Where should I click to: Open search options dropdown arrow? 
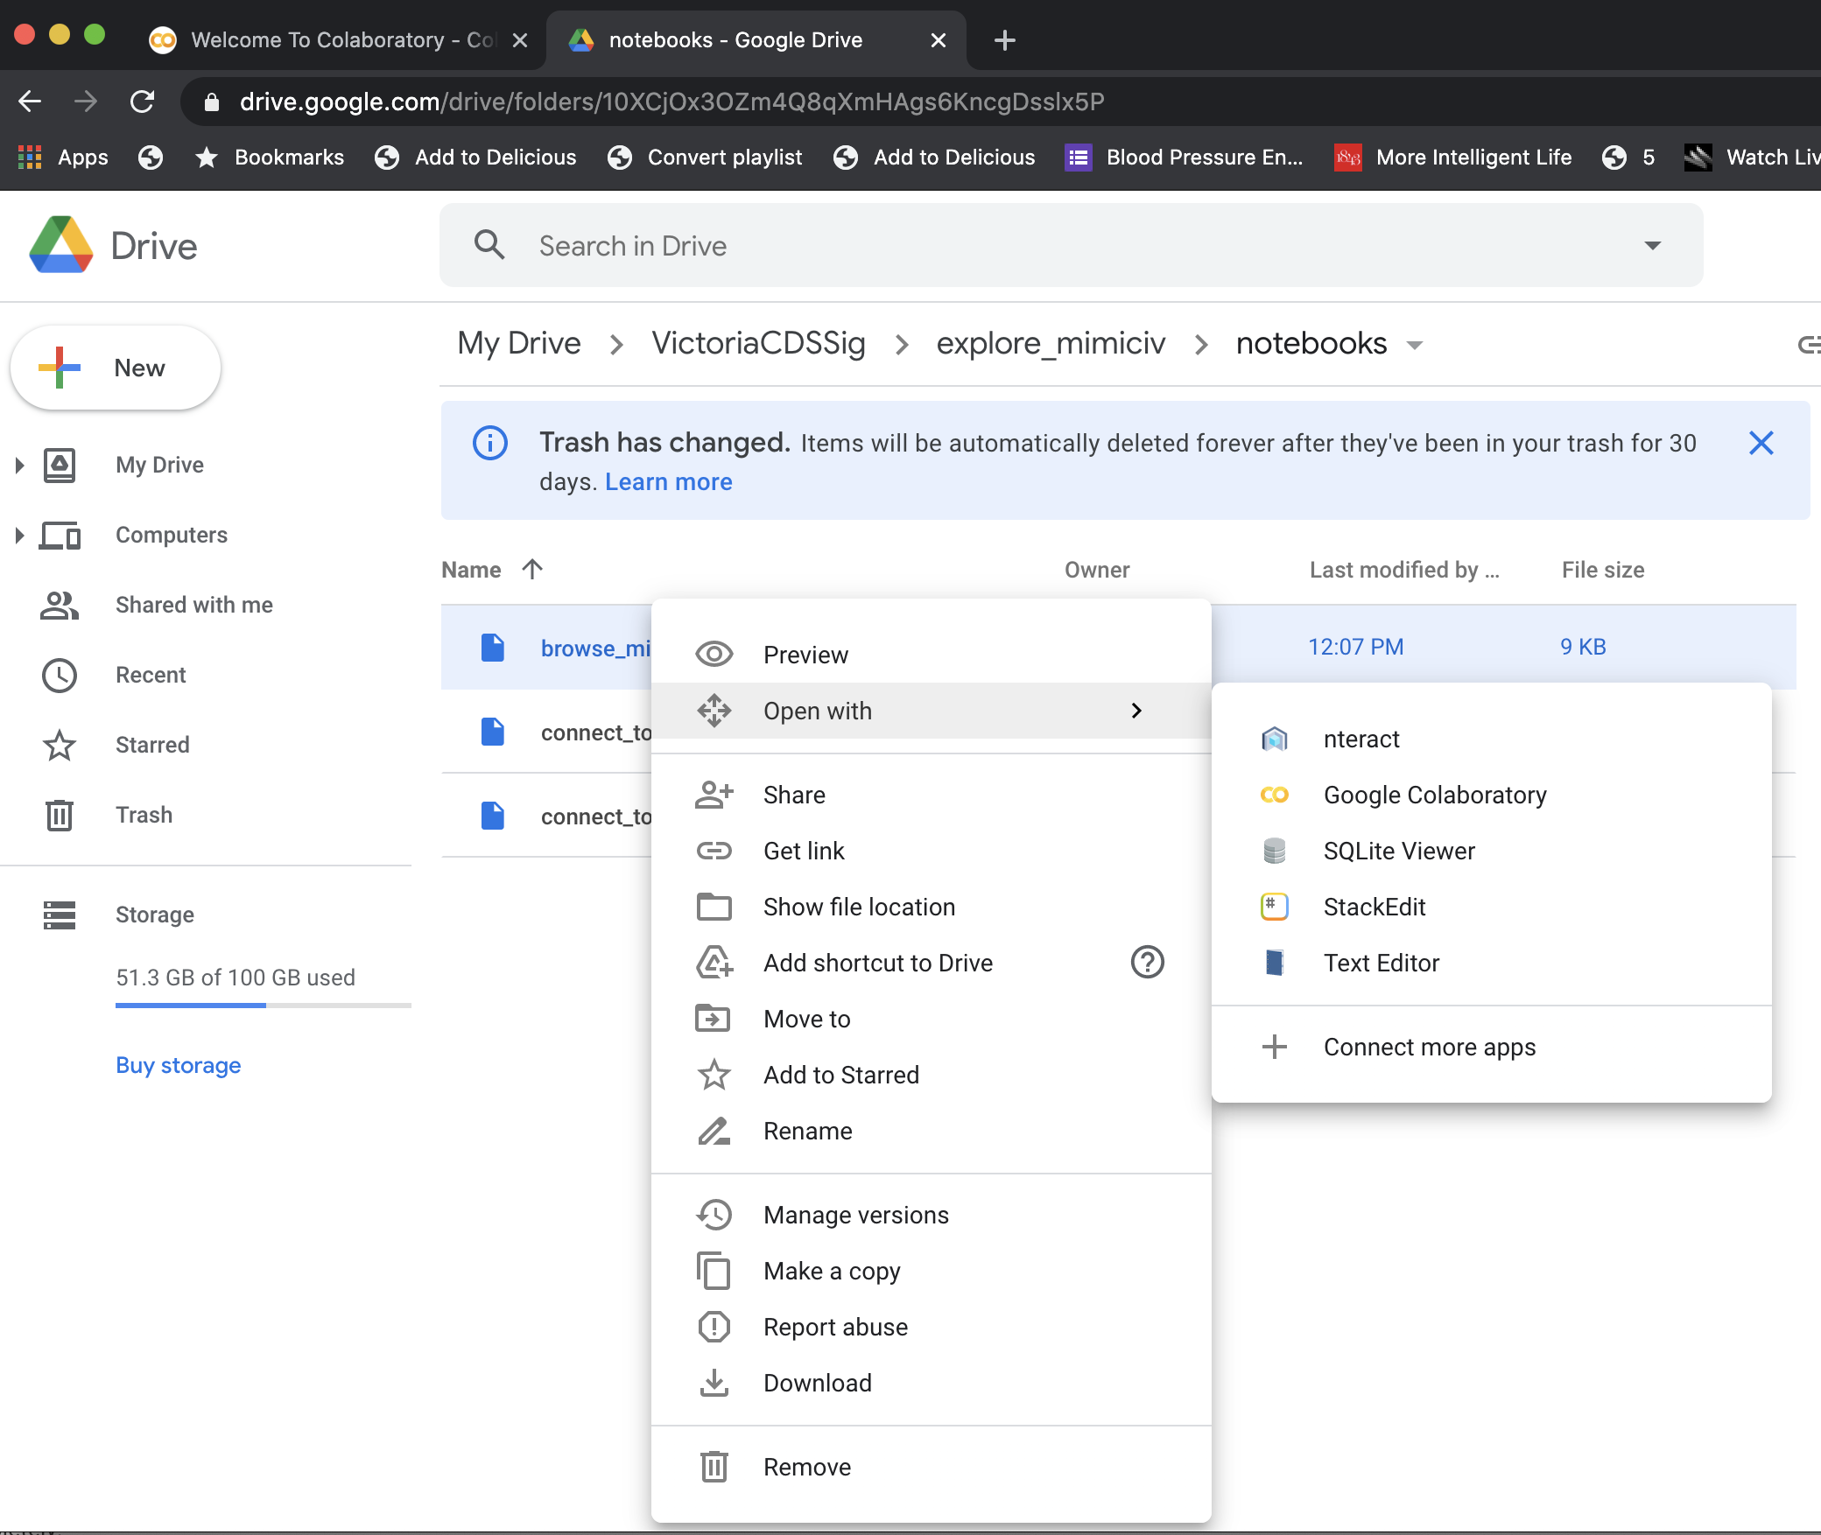1652,246
